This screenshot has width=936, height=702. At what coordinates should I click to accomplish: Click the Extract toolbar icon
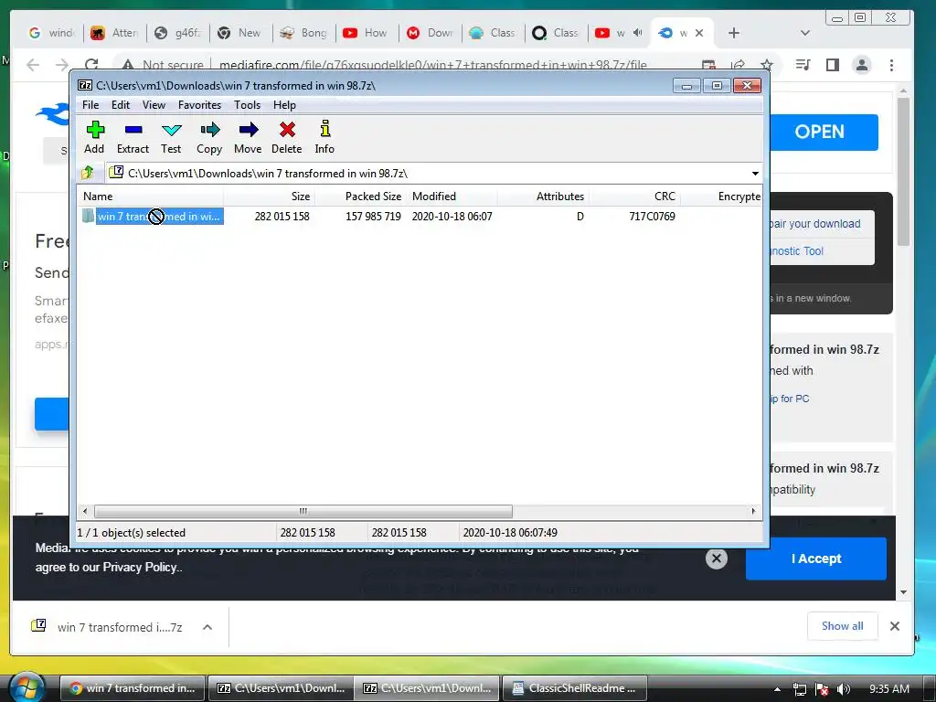coord(133,138)
